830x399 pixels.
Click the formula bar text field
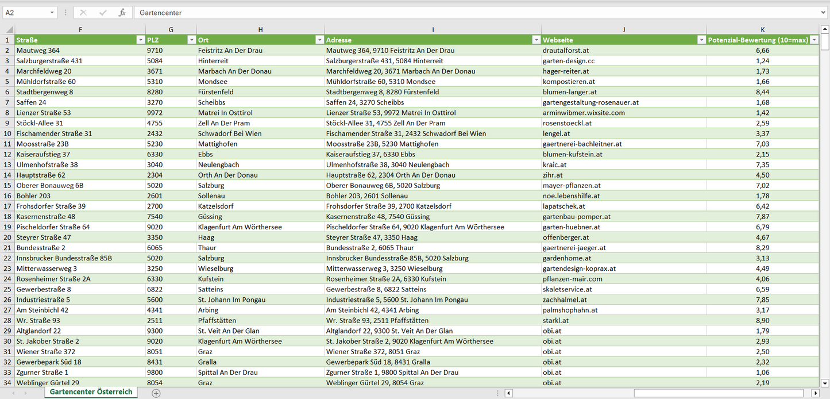(x=477, y=13)
